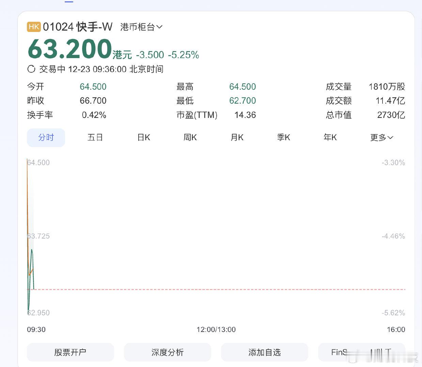Click the 16:00 time axis label
This screenshot has height=367, width=422.
click(396, 330)
